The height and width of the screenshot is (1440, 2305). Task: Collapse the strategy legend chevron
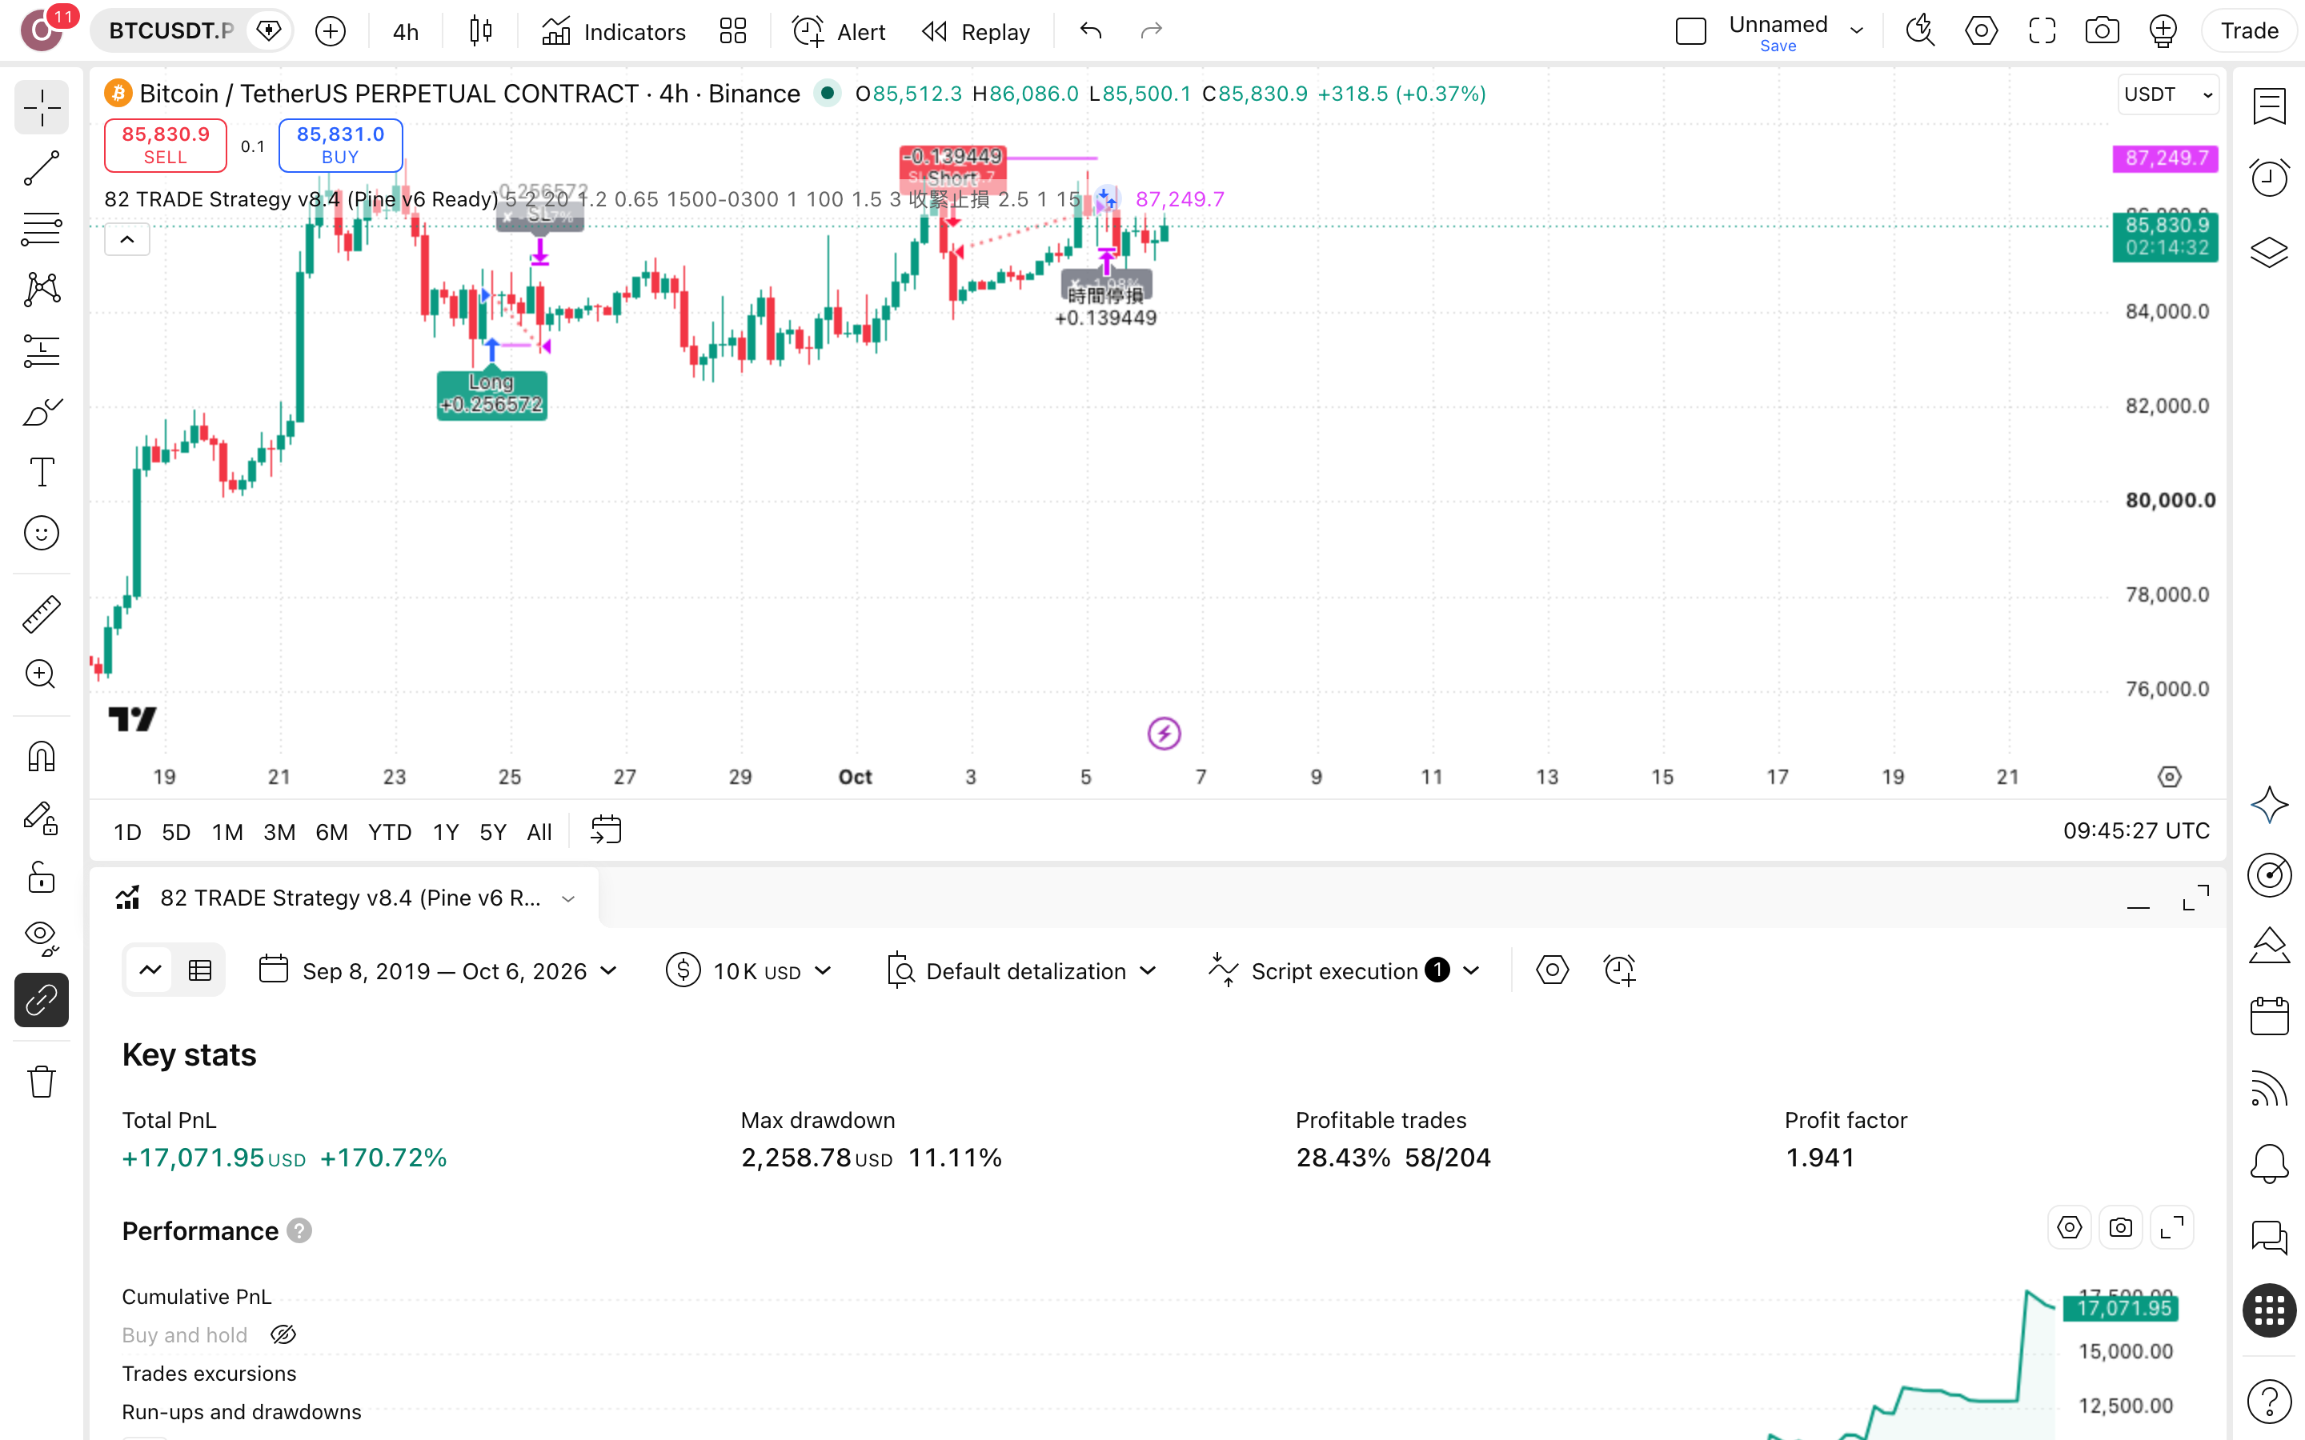pyautogui.click(x=126, y=240)
